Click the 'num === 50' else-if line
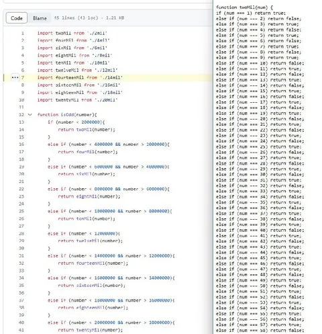 tap(260, 286)
